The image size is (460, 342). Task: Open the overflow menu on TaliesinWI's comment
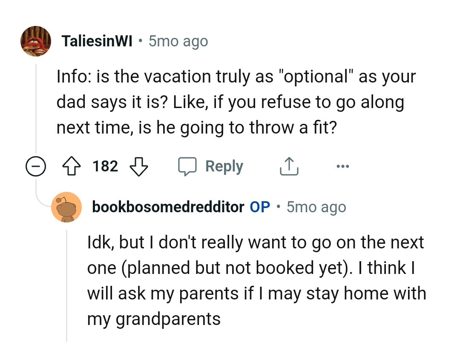(x=343, y=166)
